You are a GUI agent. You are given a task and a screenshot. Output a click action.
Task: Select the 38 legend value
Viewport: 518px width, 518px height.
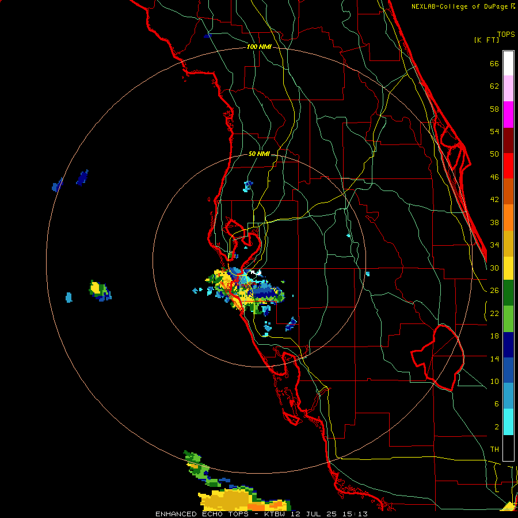click(494, 222)
